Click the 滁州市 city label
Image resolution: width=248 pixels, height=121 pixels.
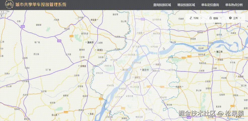click(90, 42)
